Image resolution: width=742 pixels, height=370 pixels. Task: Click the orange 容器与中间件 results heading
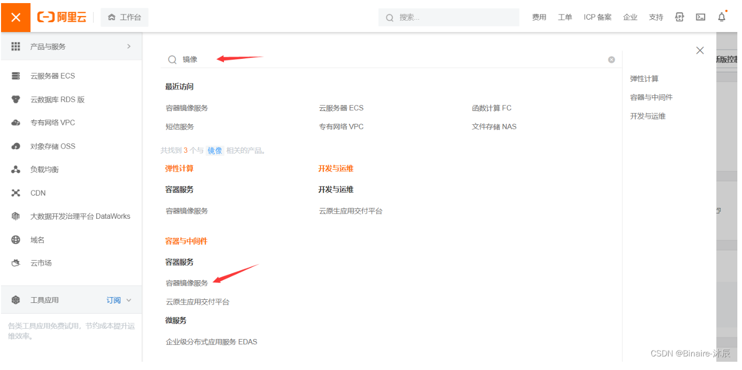186,241
